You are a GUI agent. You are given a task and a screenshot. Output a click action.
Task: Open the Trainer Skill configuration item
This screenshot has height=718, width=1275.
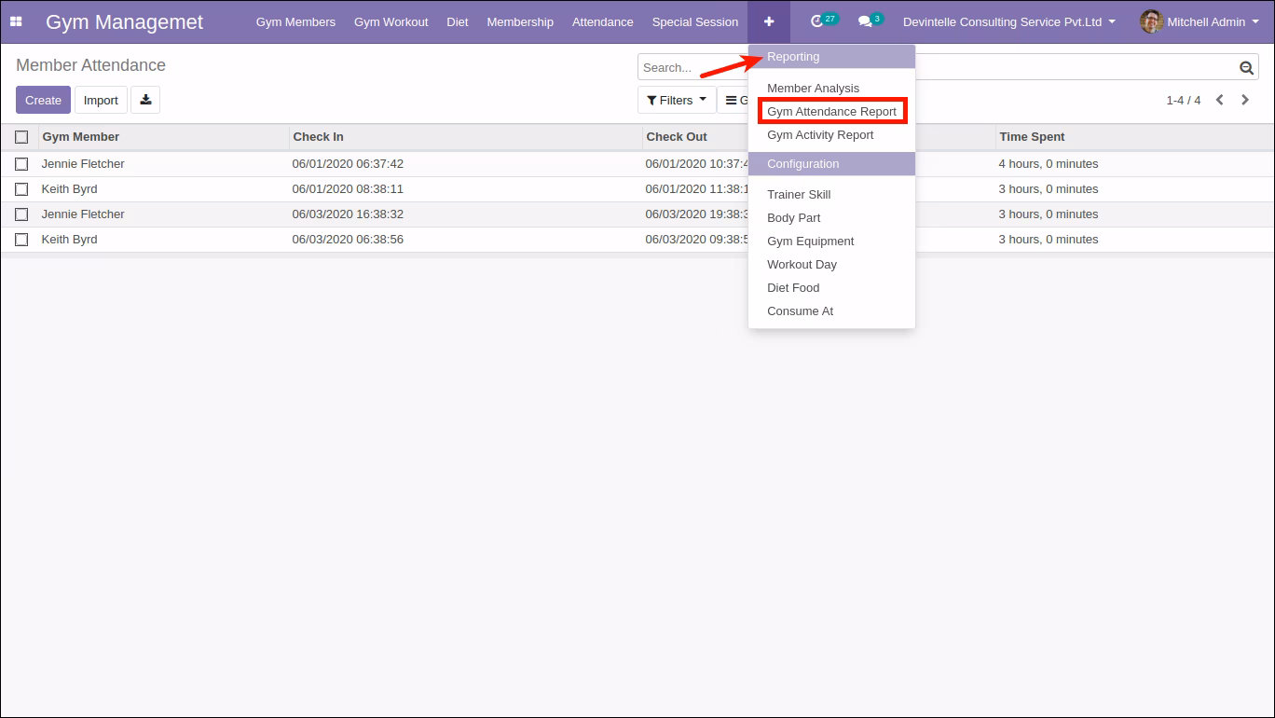pyautogui.click(x=799, y=194)
